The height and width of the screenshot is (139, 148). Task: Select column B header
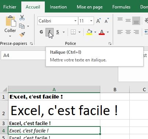click(x=115, y=89)
